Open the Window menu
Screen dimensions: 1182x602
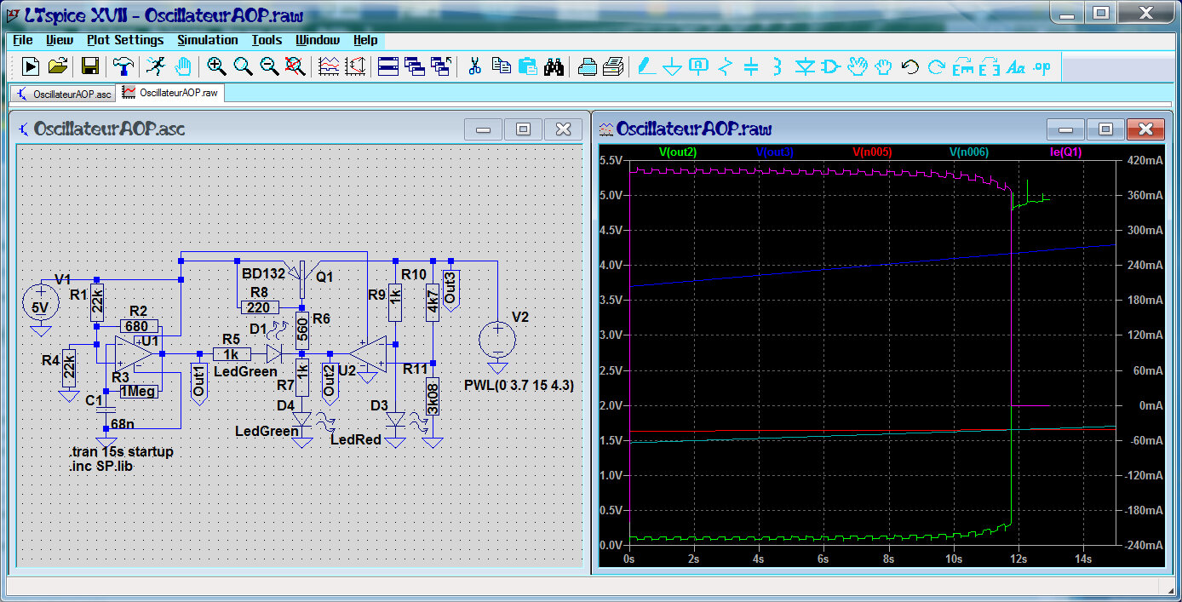tap(318, 40)
